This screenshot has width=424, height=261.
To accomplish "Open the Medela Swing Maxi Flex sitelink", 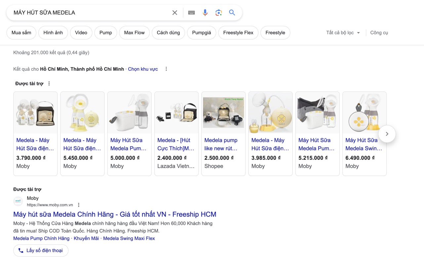I will pos(129,238).
